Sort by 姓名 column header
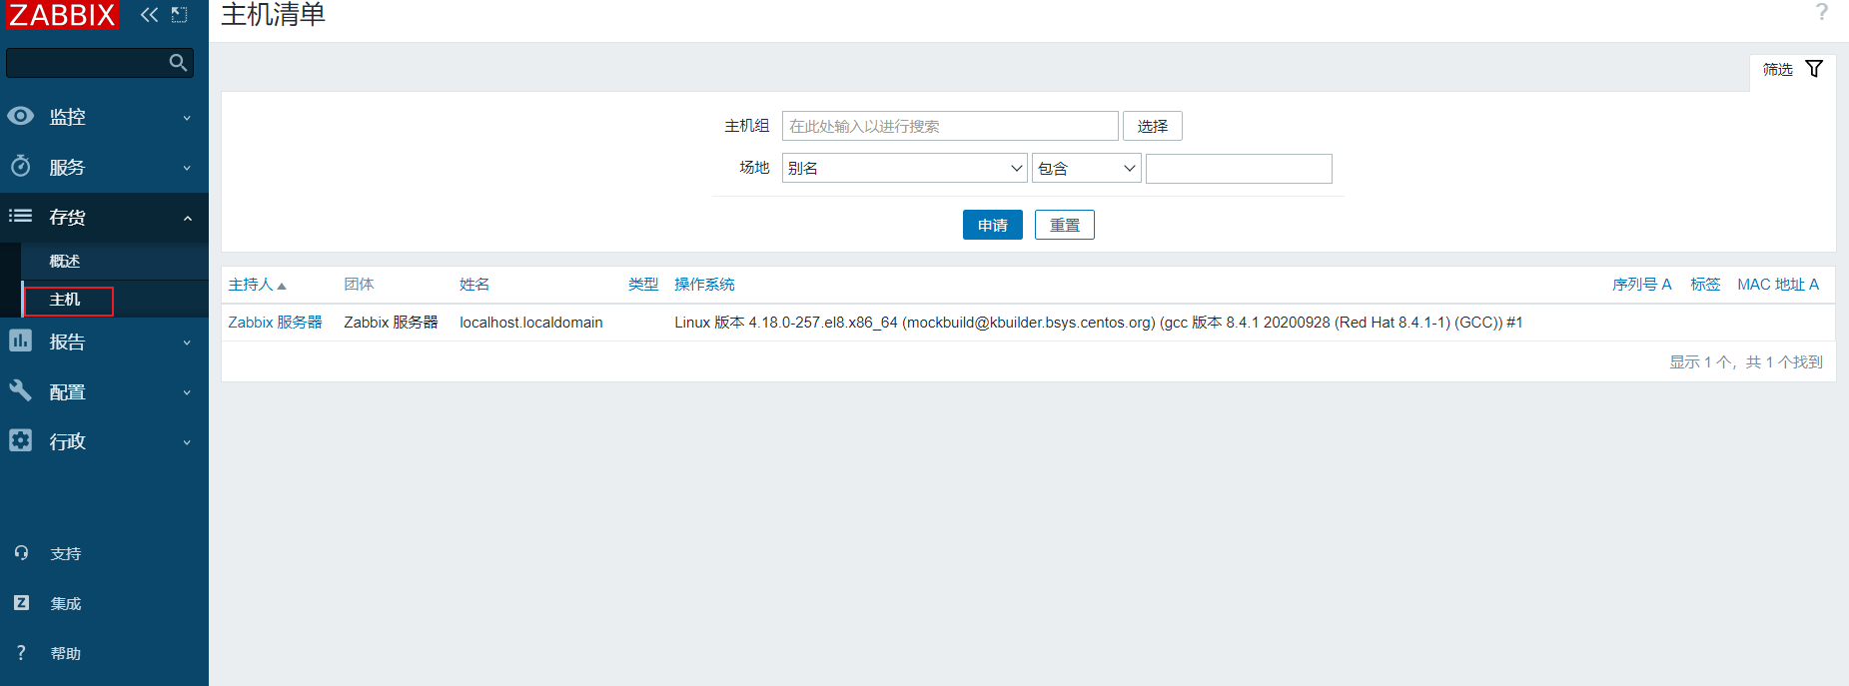Screen dimensions: 1849x686 tap(474, 285)
